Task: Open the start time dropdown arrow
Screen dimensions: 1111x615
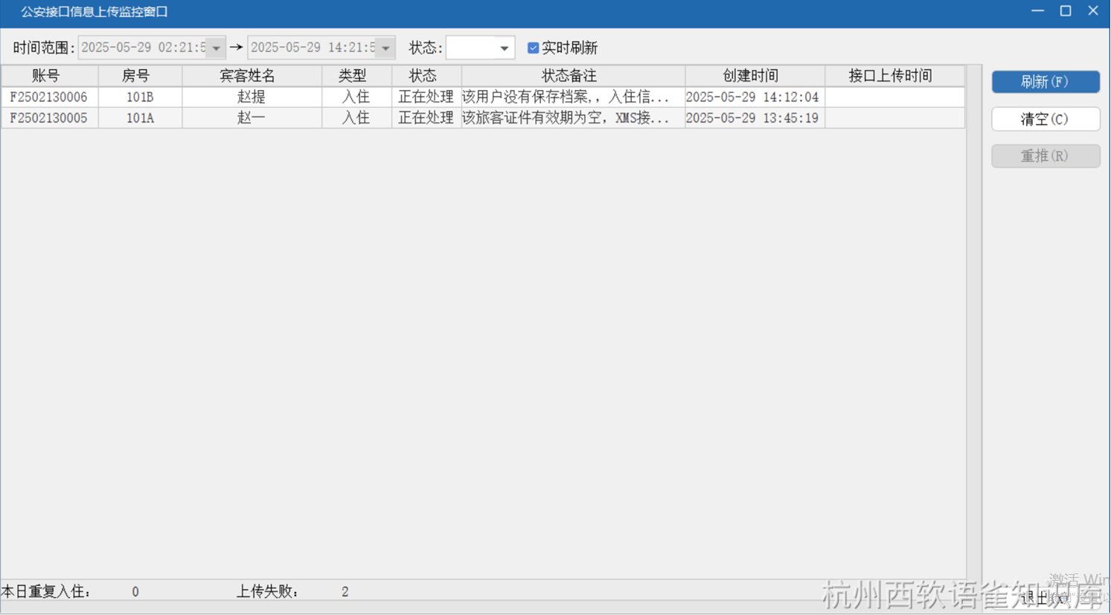Action: pos(216,48)
